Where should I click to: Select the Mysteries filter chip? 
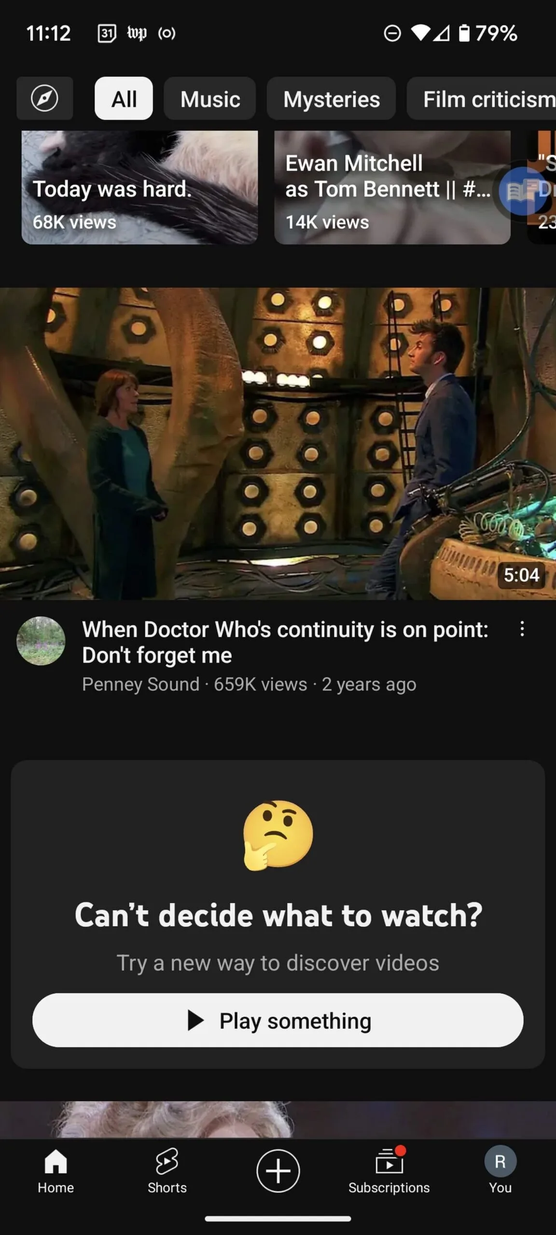click(x=332, y=98)
